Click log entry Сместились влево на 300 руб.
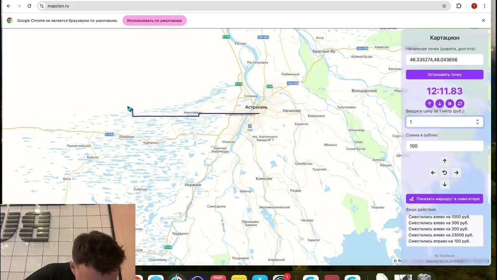The width and height of the screenshot is (497, 280). [438, 223]
